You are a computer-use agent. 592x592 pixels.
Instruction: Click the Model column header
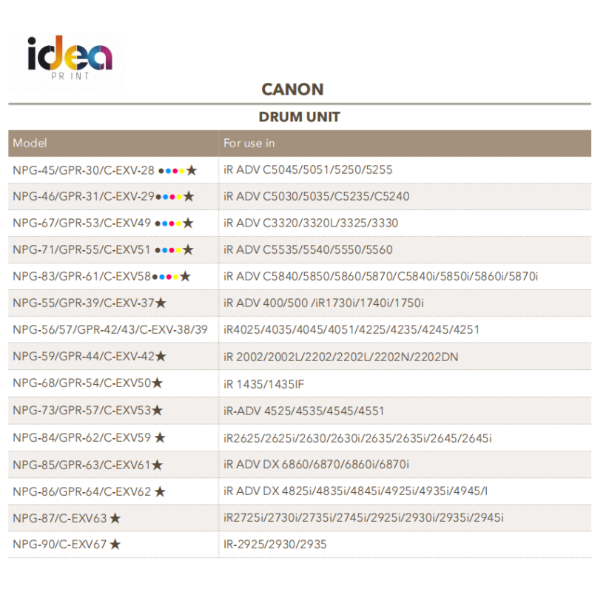30,143
